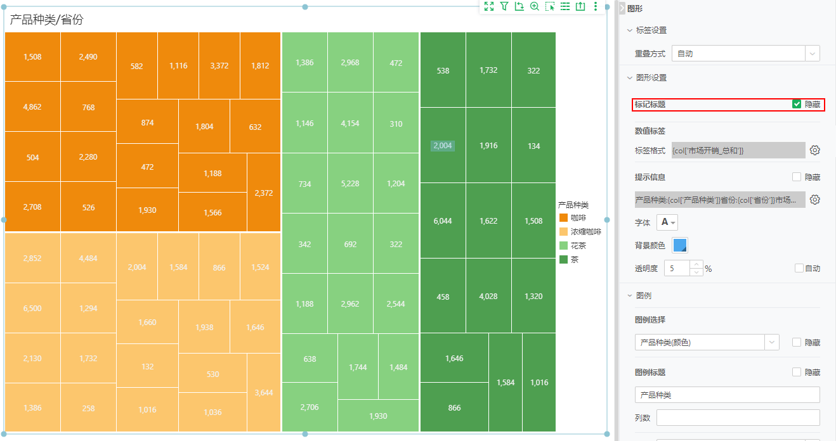Click the fullscreen expand icon on the chart toolbar
The width and height of the screenshot is (836, 441).
(x=489, y=7)
